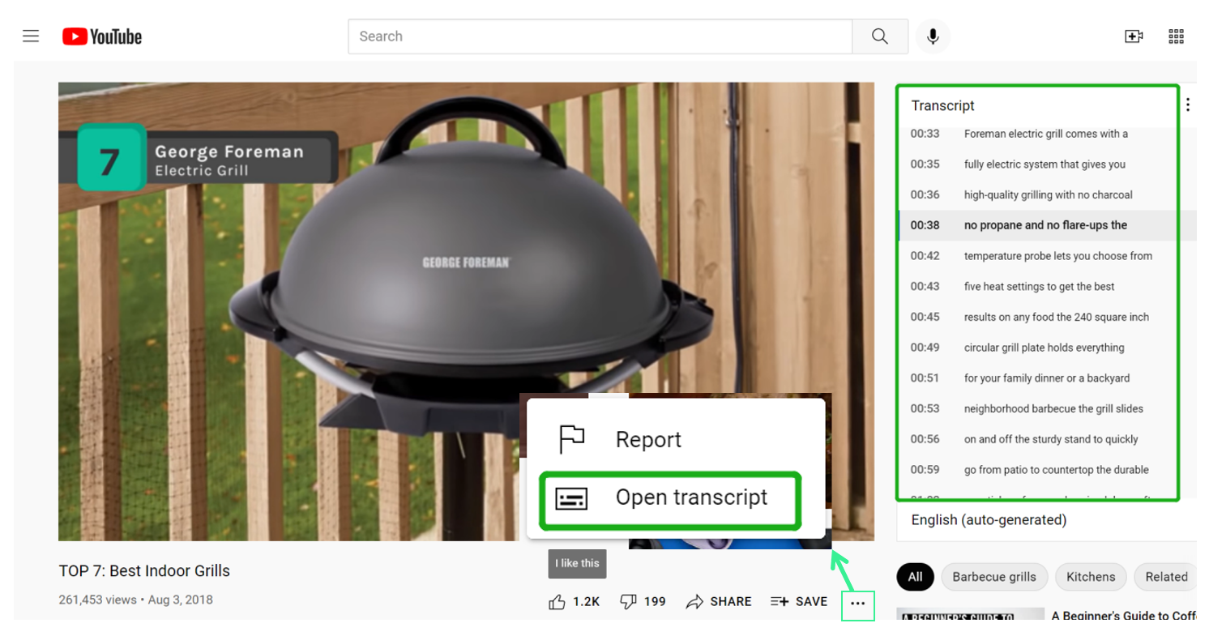Viewport: 1209px width, 636px height.
Task: Jump to 'on and off the sturdy stand' line
Action: pos(1046,439)
